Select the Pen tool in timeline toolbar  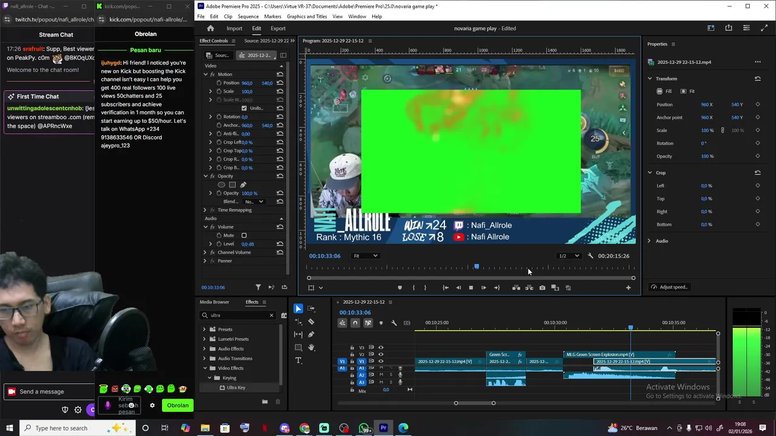coord(311,334)
